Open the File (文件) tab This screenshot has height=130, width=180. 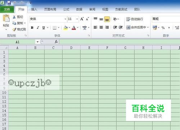click(7, 9)
